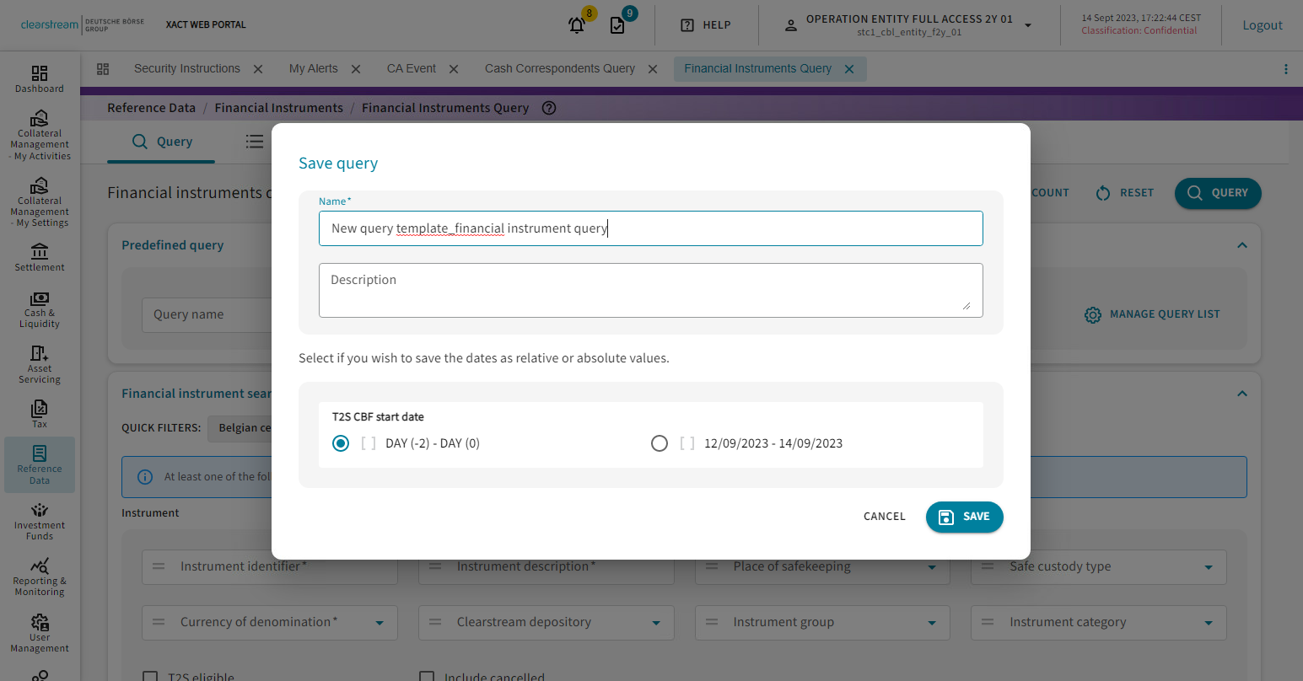Select relative dates DAY (-2) - DAY (0)

point(341,443)
